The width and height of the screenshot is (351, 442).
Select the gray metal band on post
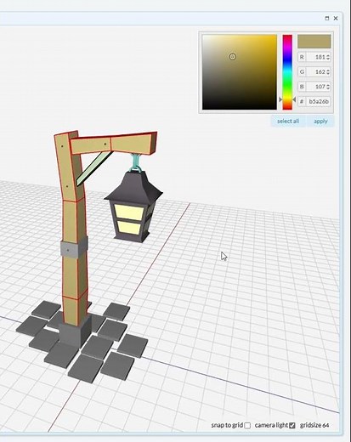click(x=74, y=248)
